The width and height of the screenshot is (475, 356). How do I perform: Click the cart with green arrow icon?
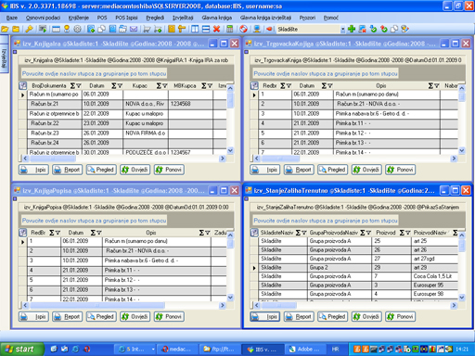pos(158,30)
